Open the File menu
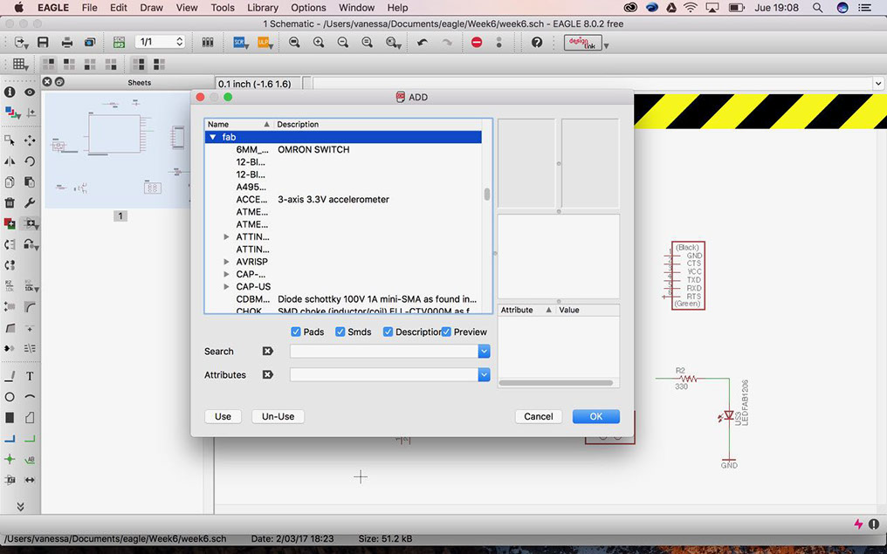This screenshot has width=887, height=554. pyautogui.click(x=89, y=8)
